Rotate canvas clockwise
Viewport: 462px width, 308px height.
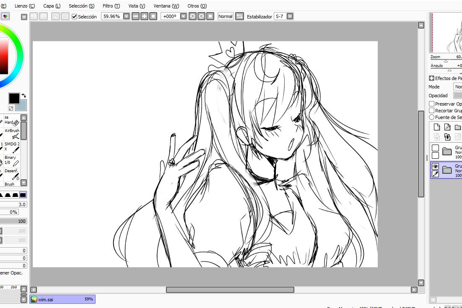201,16
